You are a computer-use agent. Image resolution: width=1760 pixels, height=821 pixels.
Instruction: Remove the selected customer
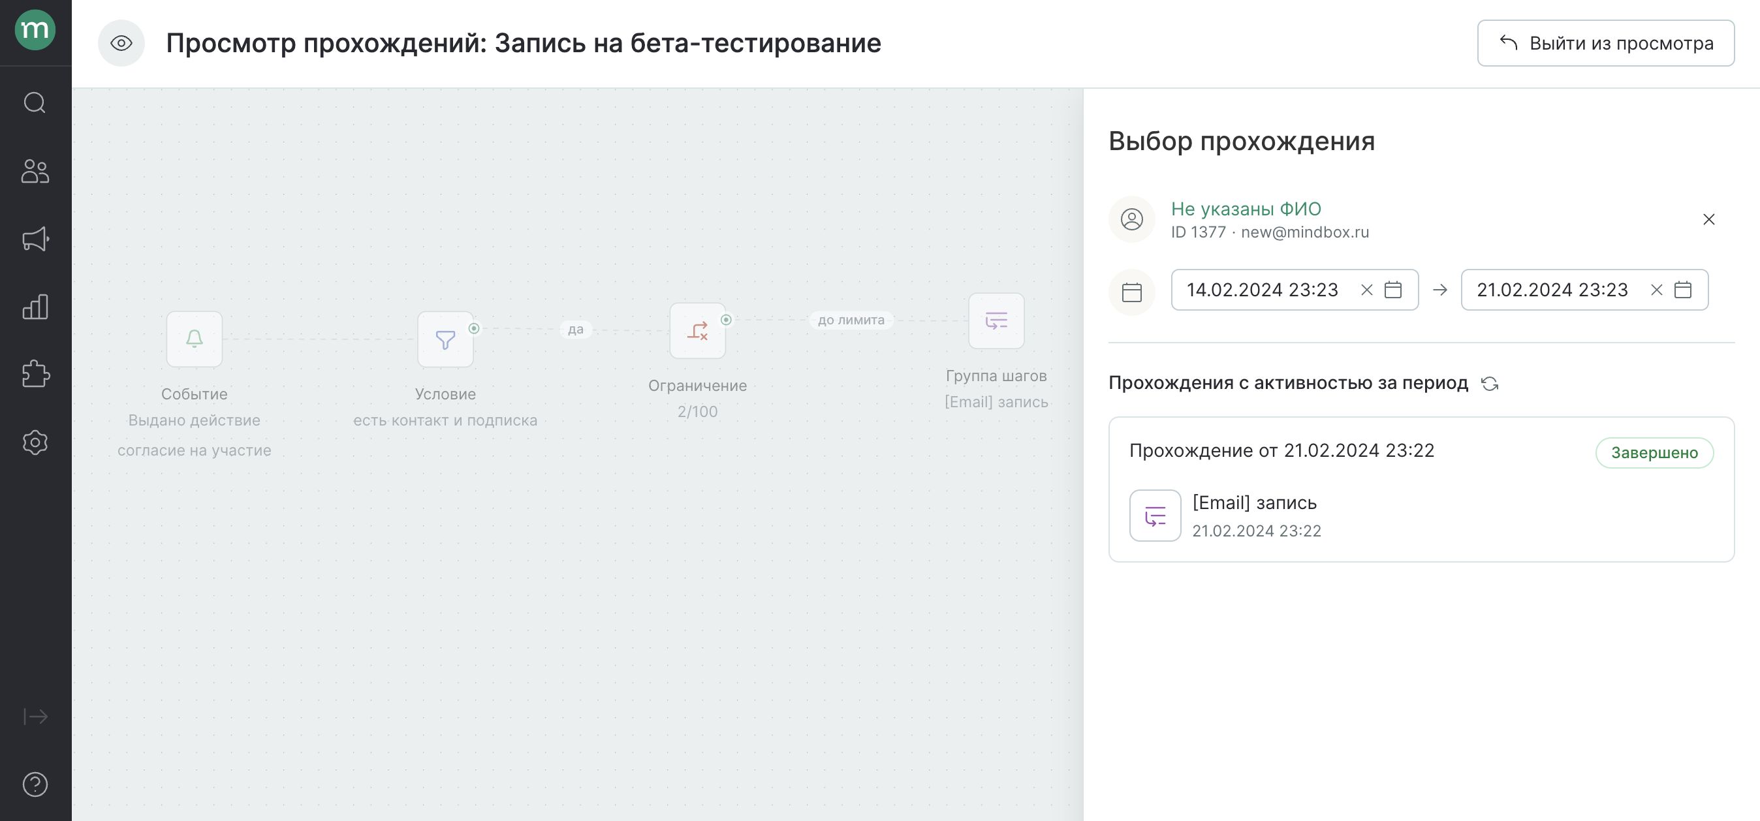1708,219
